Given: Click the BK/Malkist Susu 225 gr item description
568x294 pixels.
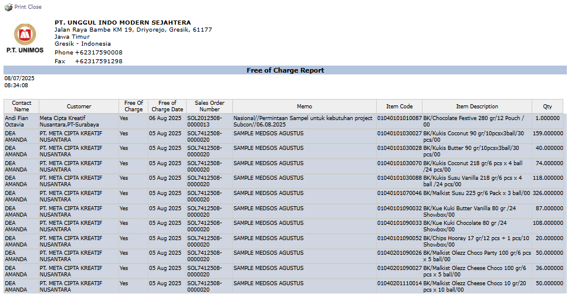Looking at the screenshot, I should (476, 193).
